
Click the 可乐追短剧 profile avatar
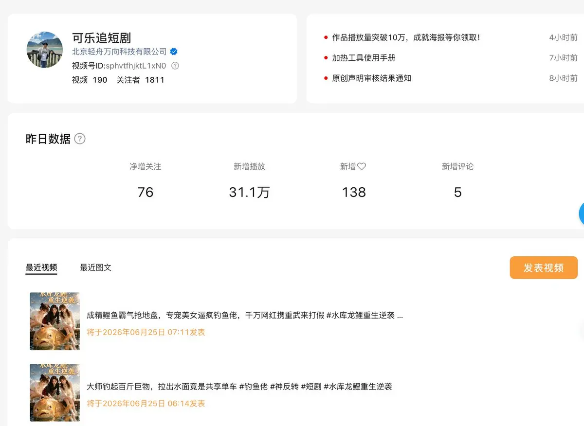coord(45,50)
